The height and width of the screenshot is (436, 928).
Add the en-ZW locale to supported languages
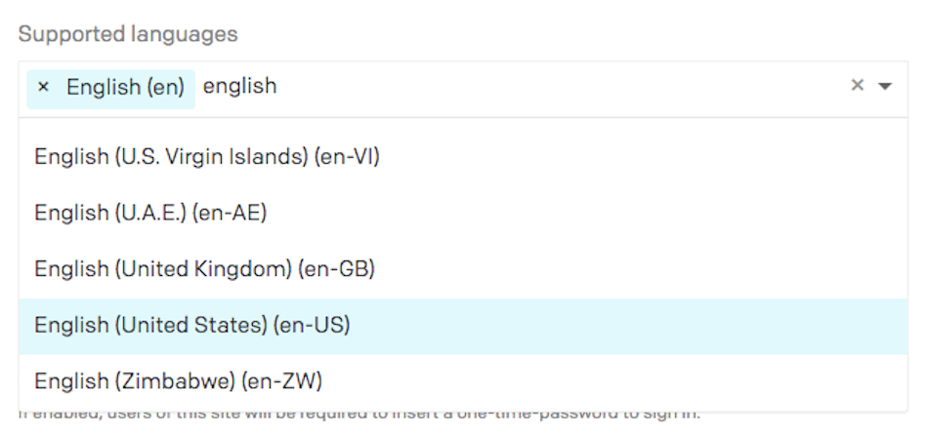click(x=463, y=381)
